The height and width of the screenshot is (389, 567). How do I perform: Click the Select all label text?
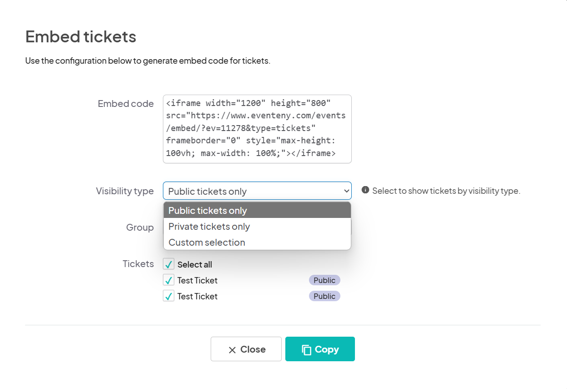(195, 265)
